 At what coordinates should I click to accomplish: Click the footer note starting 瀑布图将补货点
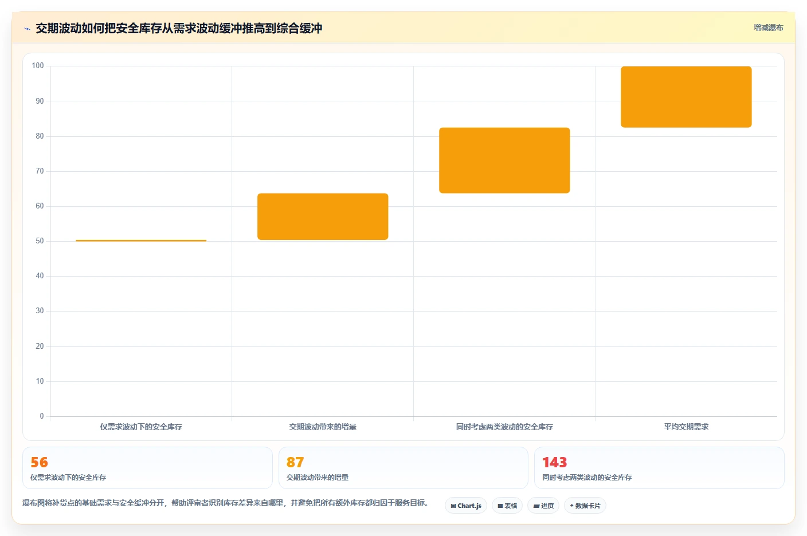click(226, 503)
